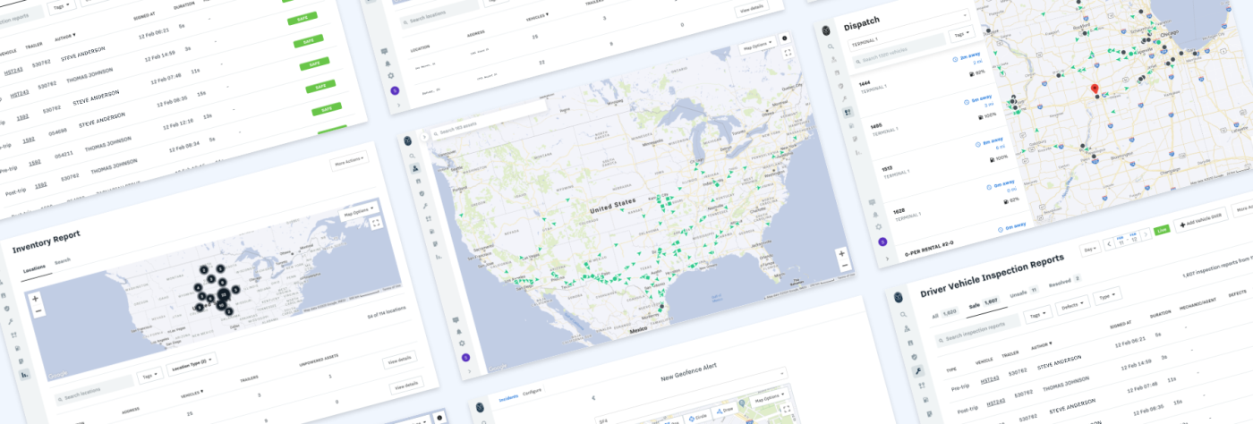Select the Unsafe 11 tab
Image resolution: width=1253 pixels, height=424 pixels.
(1023, 293)
